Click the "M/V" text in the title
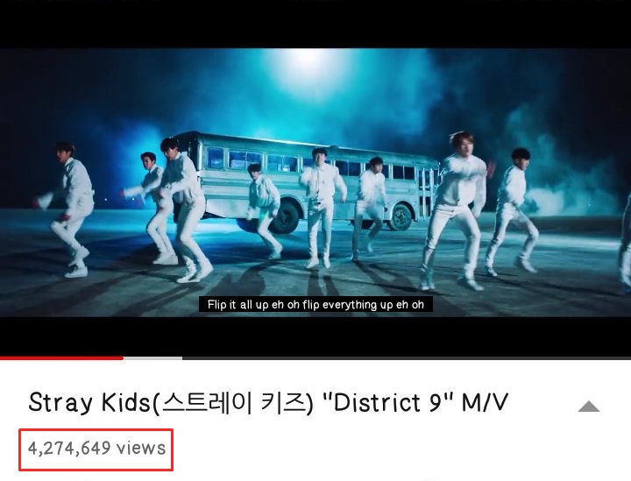This screenshot has width=631, height=481. click(485, 402)
